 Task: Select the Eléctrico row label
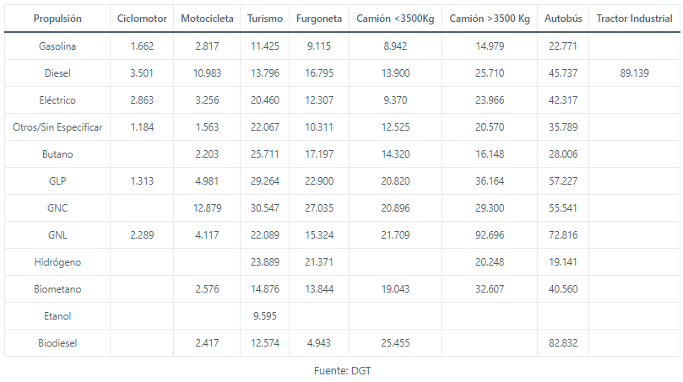tap(57, 100)
